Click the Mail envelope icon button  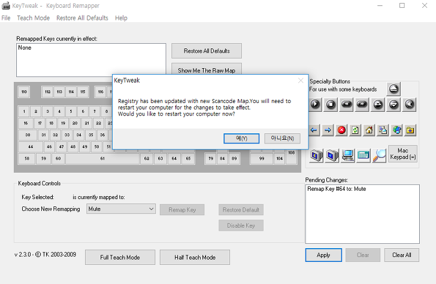click(383, 130)
